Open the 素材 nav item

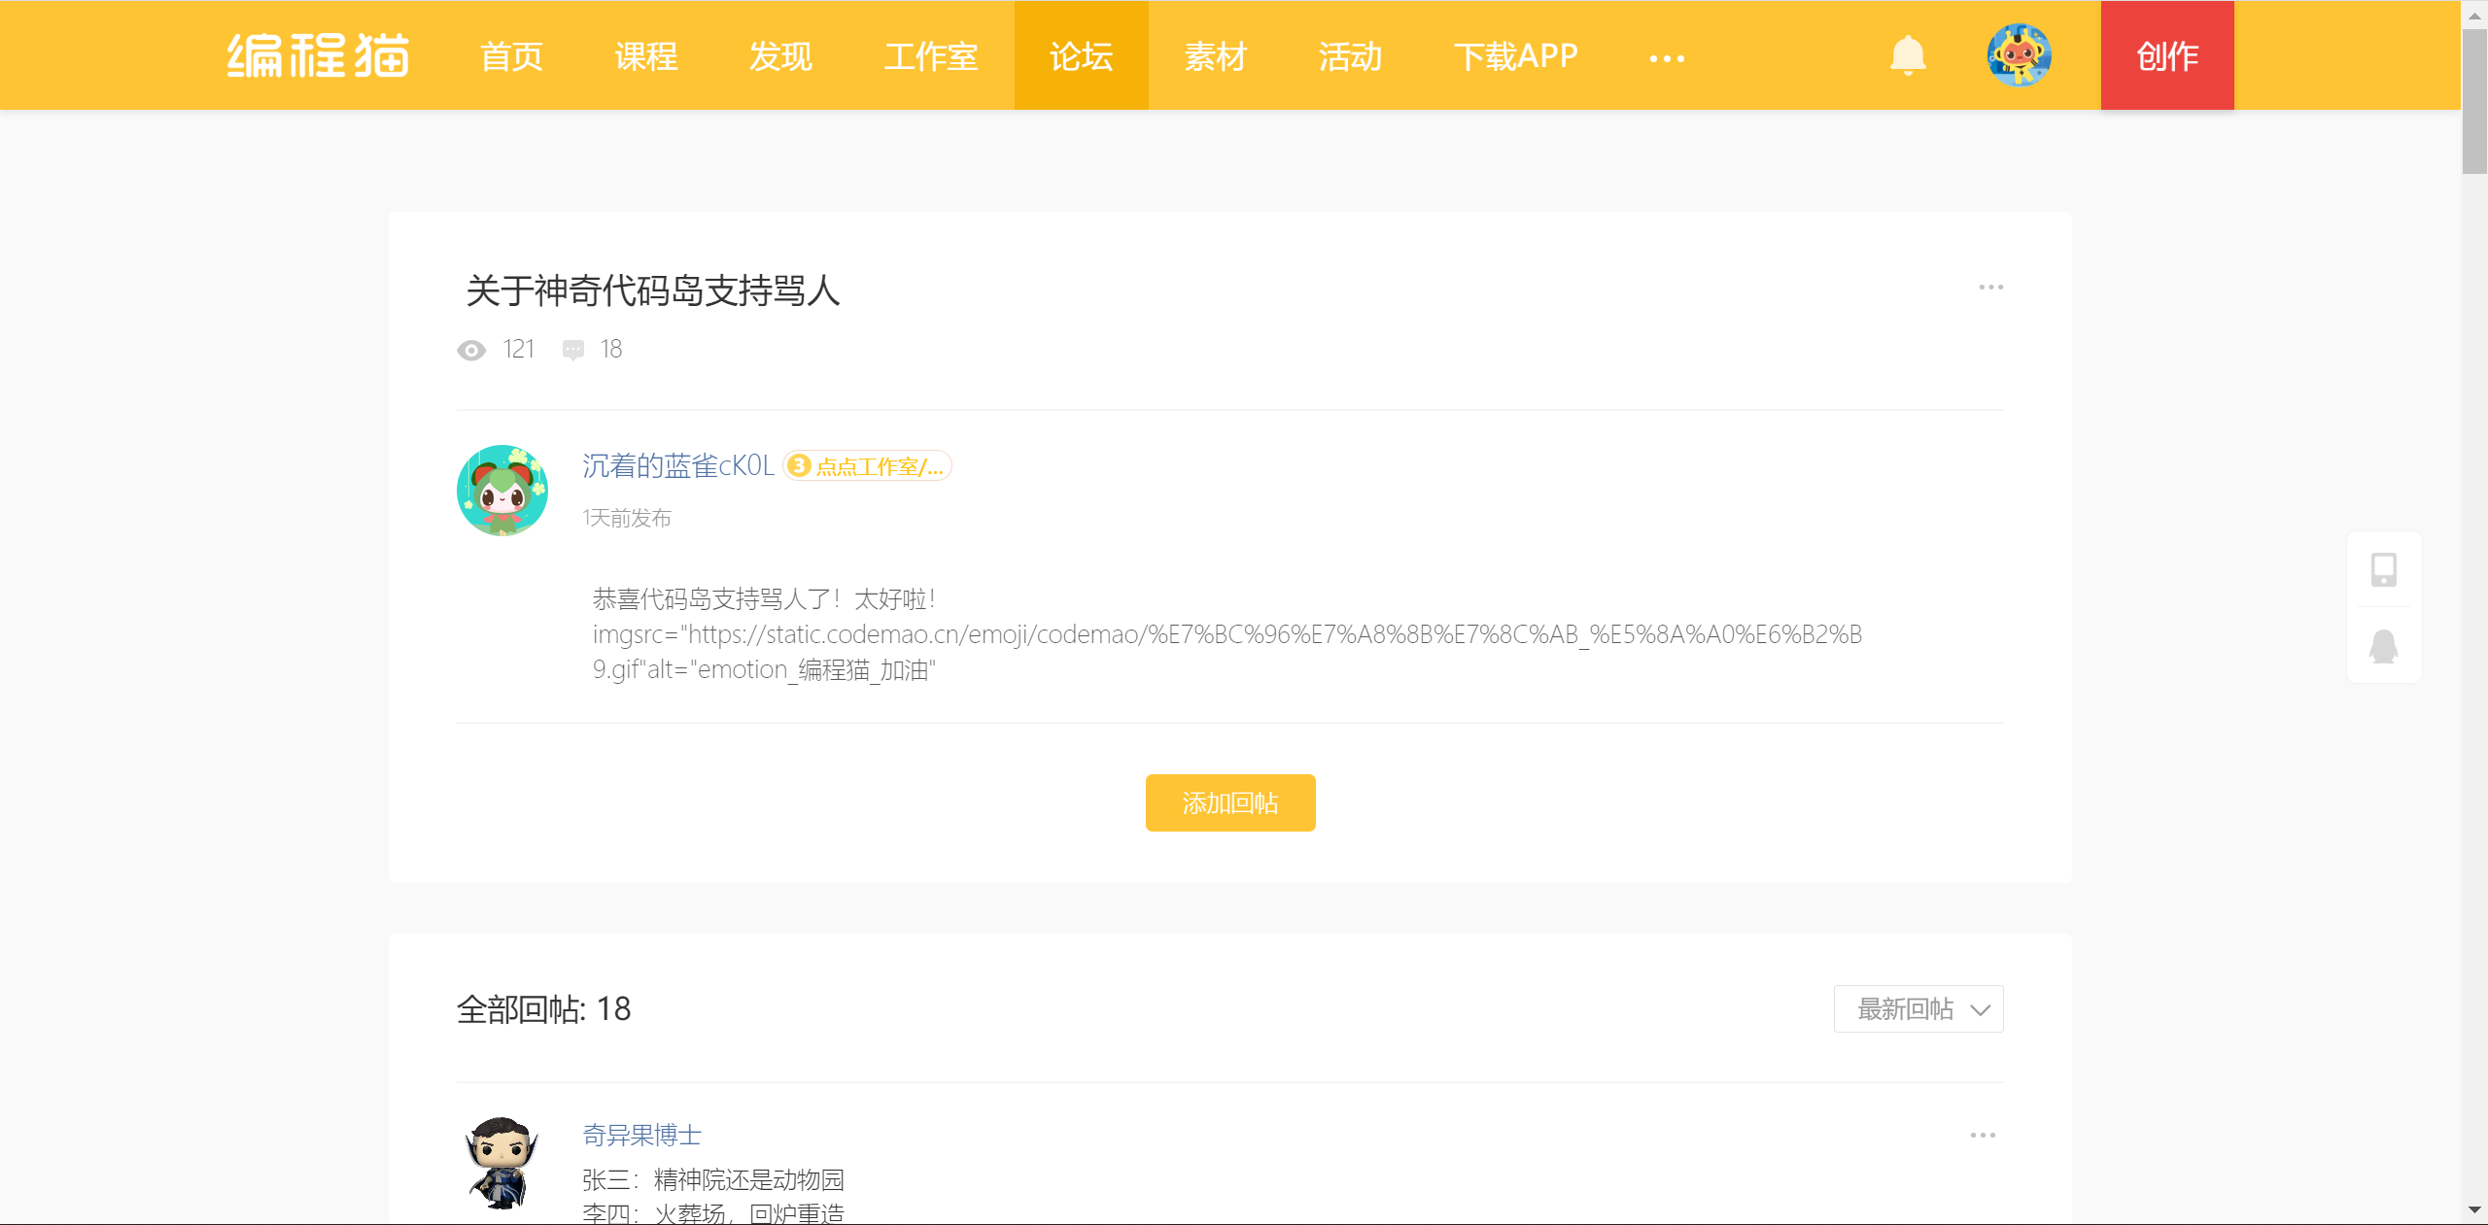pyautogui.click(x=1216, y=56)
